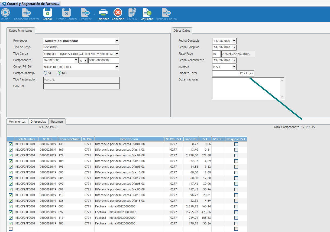330x232 pixels.
Task: Uncheck the row checkbox for item 133
Action: (x=11, y=144)
